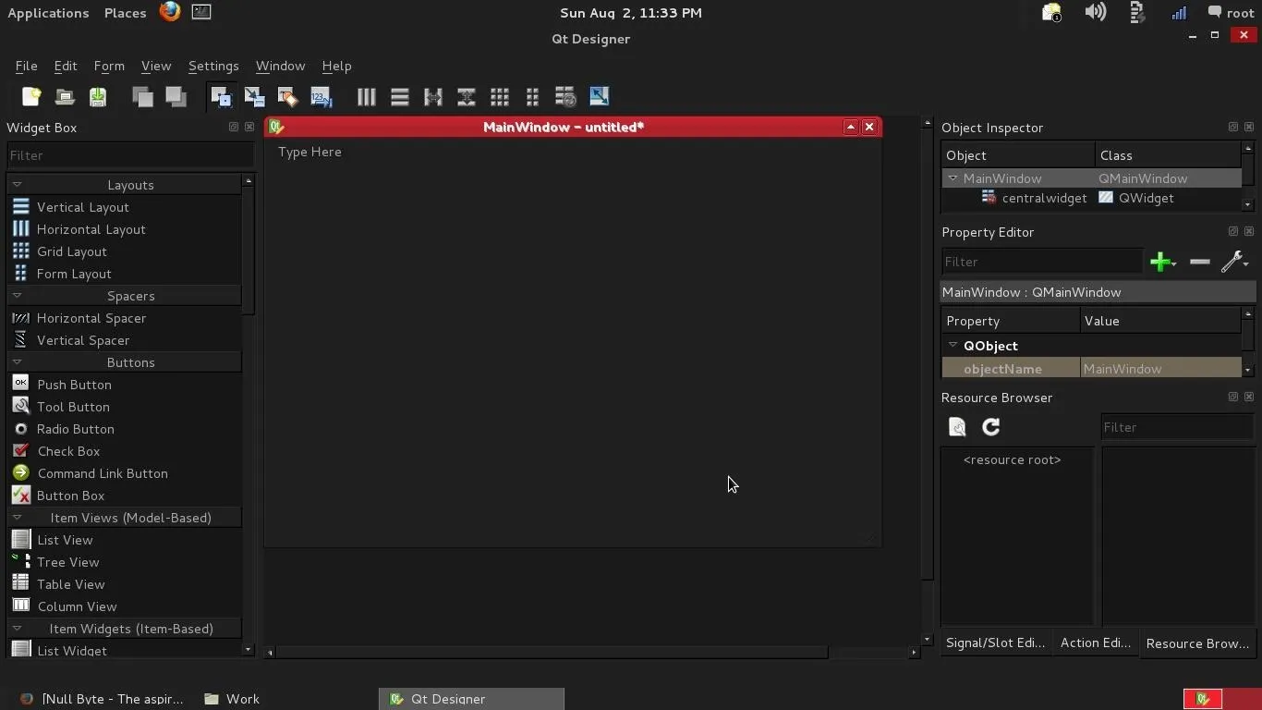Click Lay Out Vertically in Splitter icon

pos(466,96)
